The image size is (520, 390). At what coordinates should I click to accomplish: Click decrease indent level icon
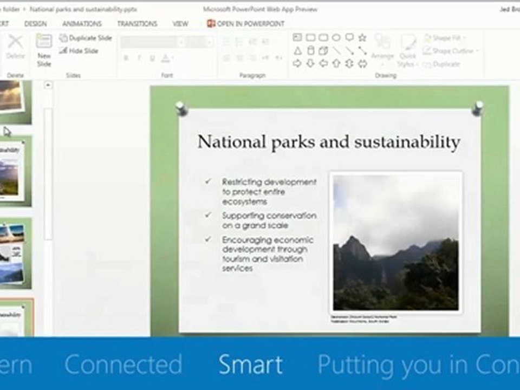pyautogui.click(x=252, y=42)
